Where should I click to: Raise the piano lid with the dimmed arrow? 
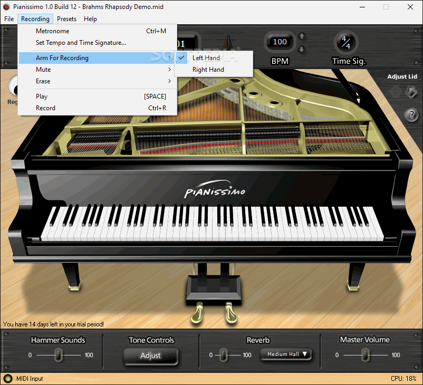tap(396, 92)
